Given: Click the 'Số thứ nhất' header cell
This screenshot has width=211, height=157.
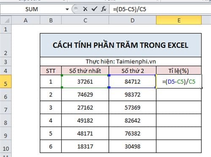Looking at the screenshot, I should pos(85,70).
